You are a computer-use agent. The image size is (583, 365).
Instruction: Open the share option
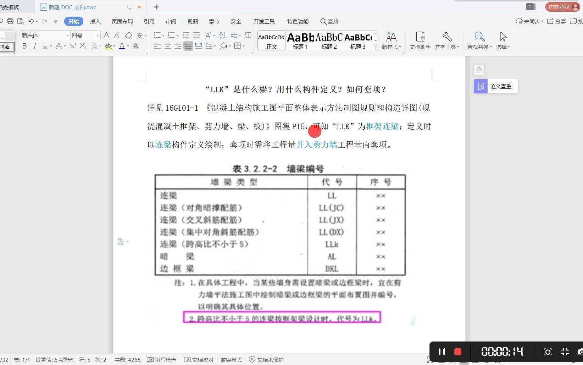click(x=557, y=21)
